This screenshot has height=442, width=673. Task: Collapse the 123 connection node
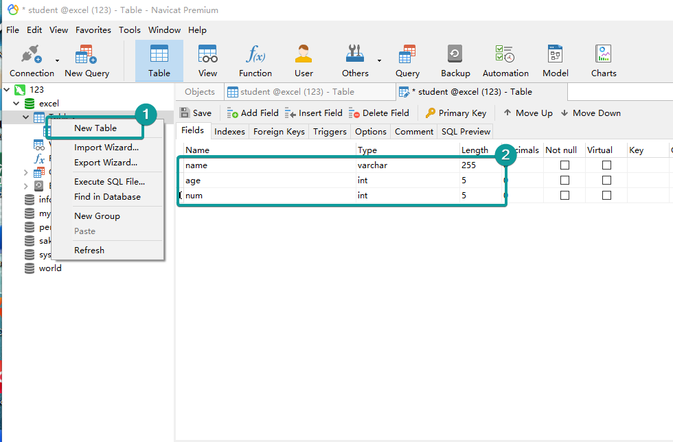pyautogui.click(x=7, y=90)
